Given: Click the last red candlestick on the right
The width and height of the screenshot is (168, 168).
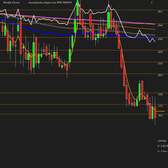Looking at the screenshot, I should point(155,112).
